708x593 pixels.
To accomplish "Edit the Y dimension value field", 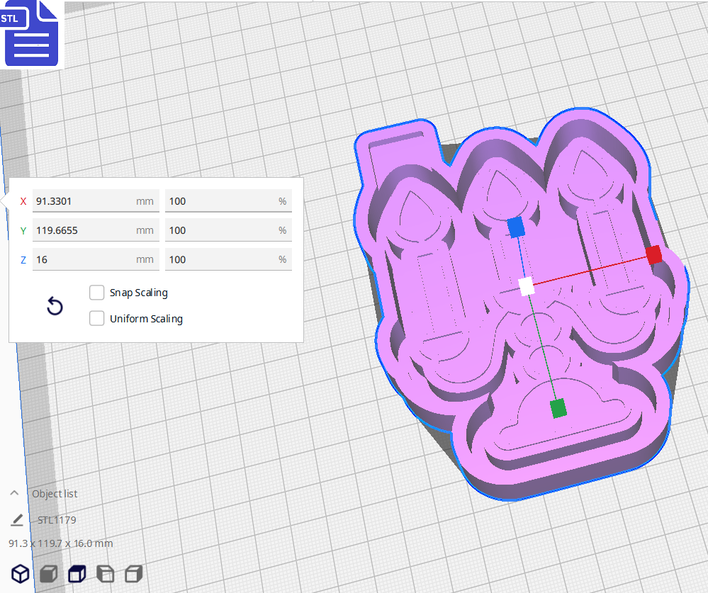I will point(96,230).
